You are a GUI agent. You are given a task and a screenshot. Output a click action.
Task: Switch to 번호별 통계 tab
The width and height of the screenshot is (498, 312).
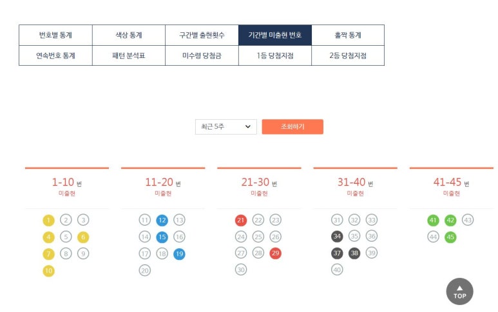[x=55, y=35]
